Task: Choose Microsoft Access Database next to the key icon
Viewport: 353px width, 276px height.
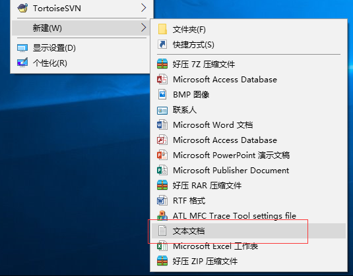Action: (x=249, y=140)
